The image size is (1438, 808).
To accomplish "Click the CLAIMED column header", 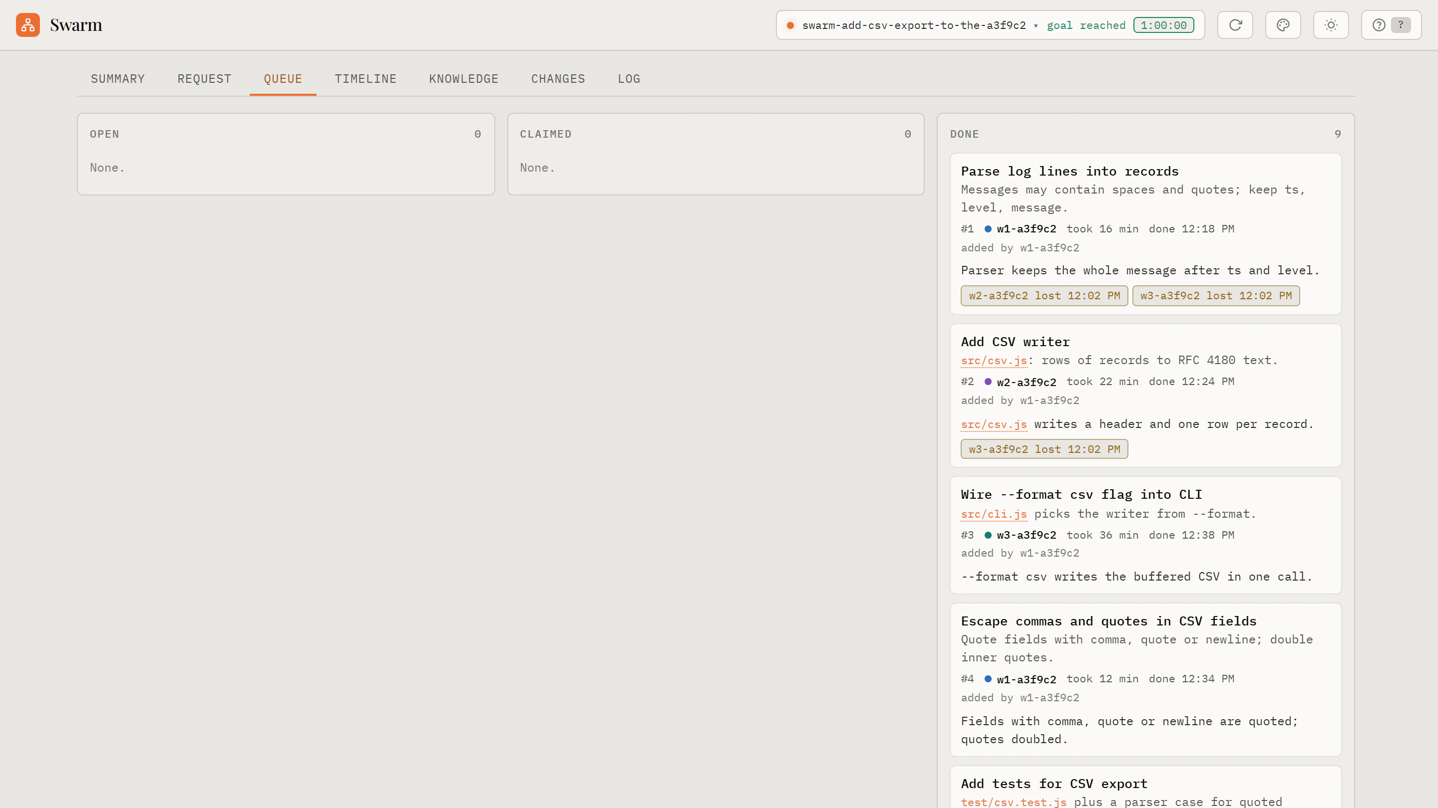I will (545, 134).
